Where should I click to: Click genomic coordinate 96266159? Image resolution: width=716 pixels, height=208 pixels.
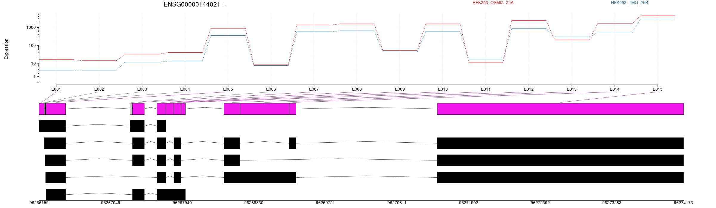pos(39,203)
